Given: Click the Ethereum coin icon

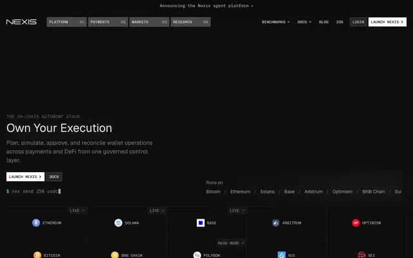Looking at the screenshot, I should tap(36, 223).
